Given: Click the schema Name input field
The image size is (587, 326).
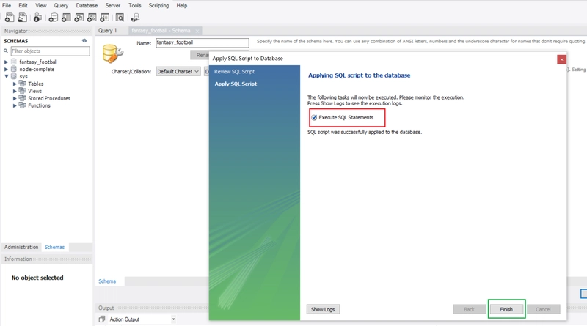Looking at the screenshot, I should click(203, 42).
